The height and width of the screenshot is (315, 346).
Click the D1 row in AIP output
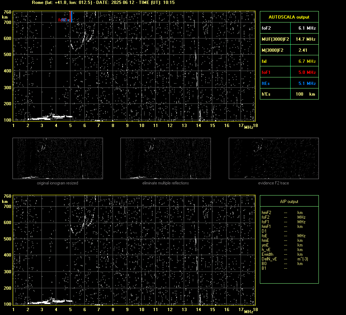click(274, 231)
